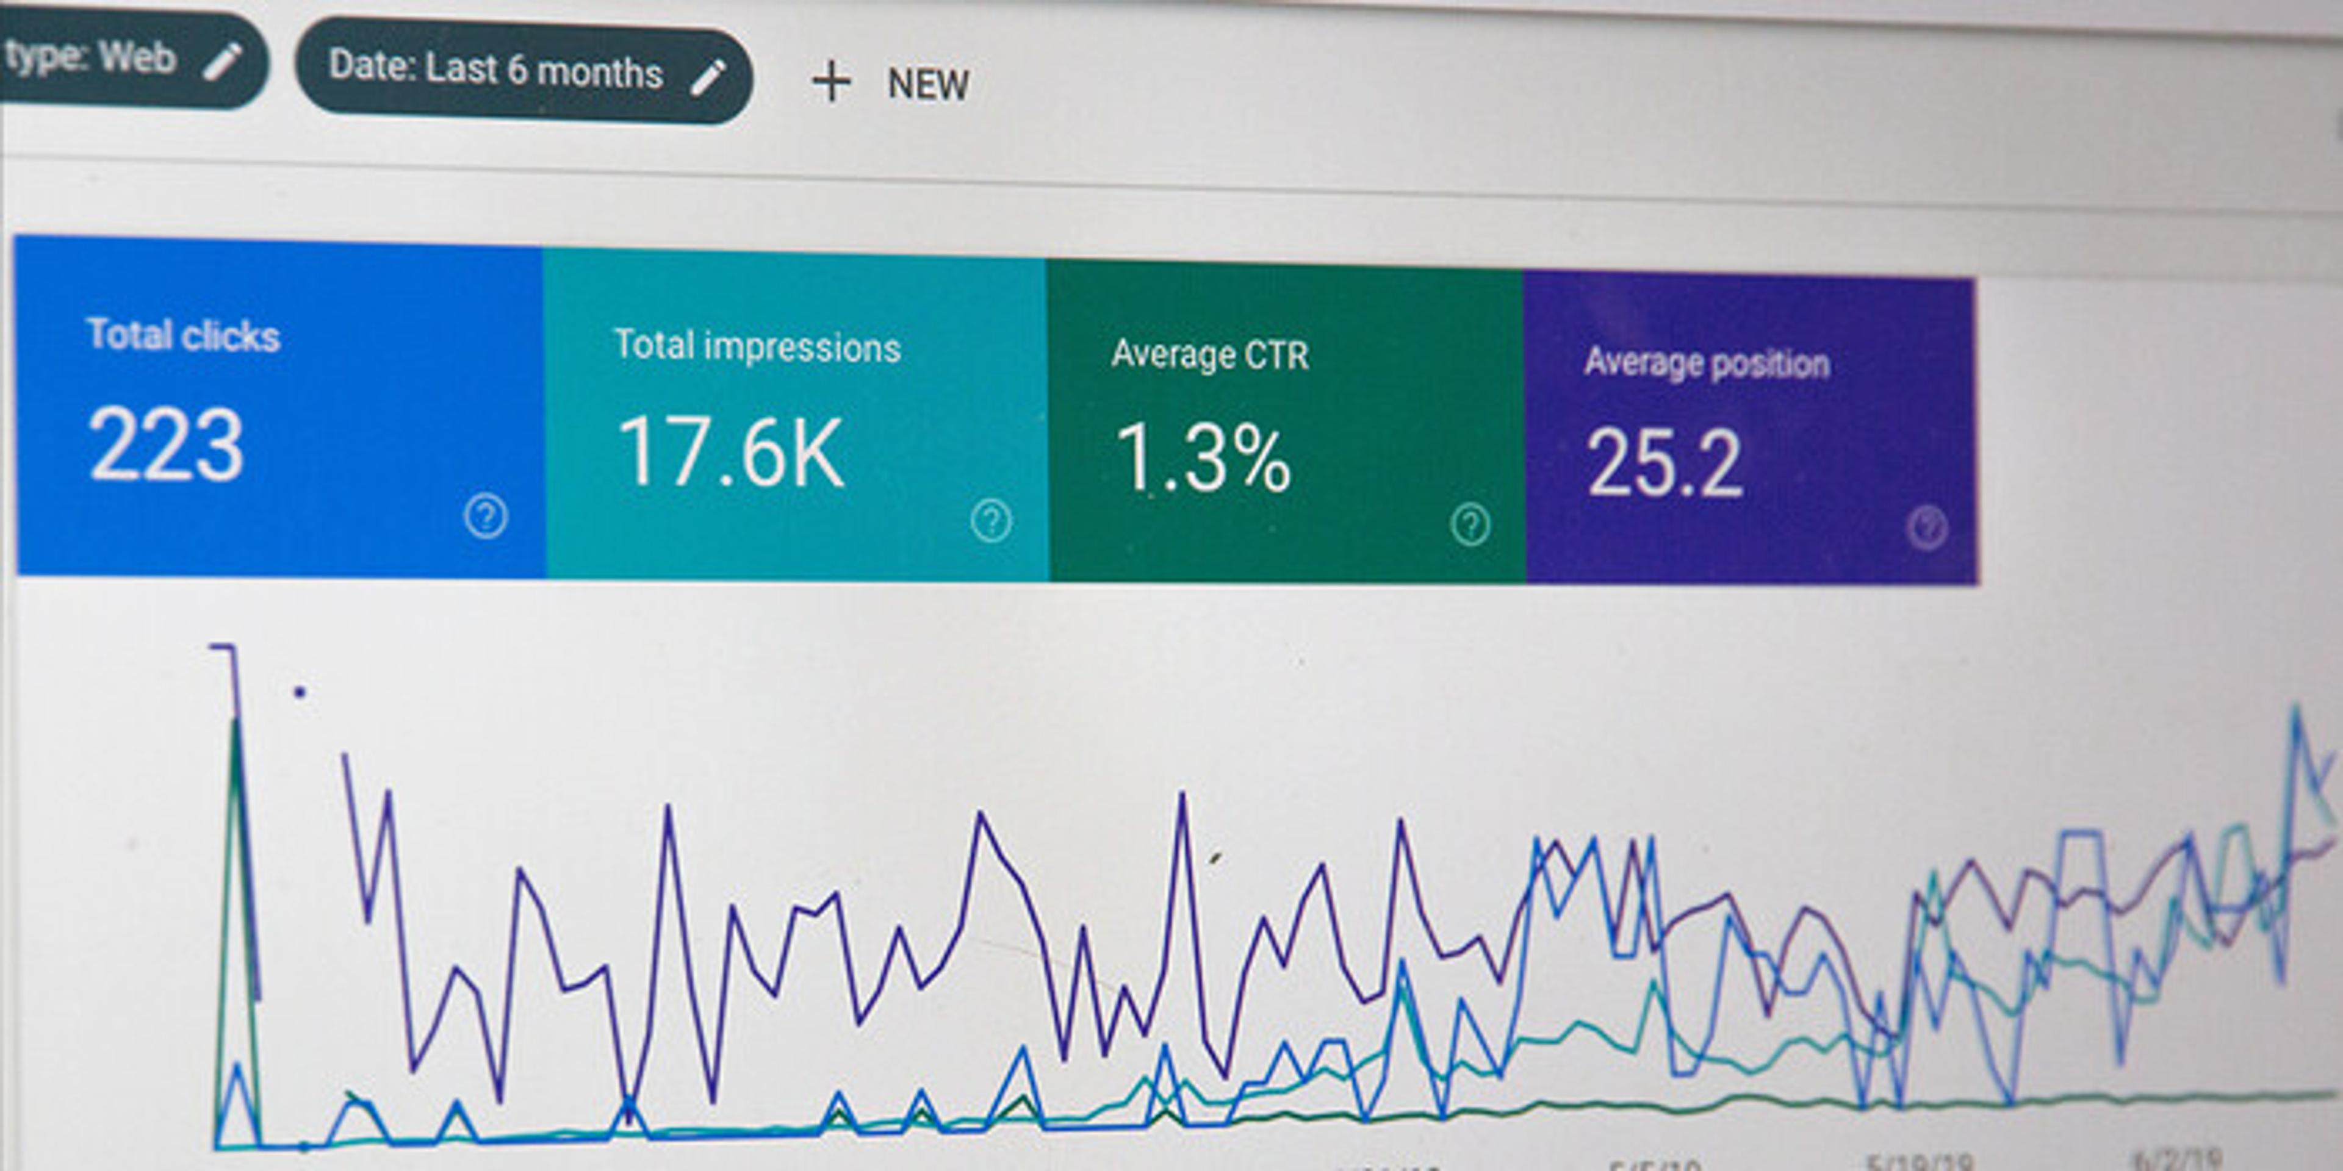Click the isolated dot near chart start
Image resolution: width=2343 pixels, height=1171 pixels.
pos(299,693)
